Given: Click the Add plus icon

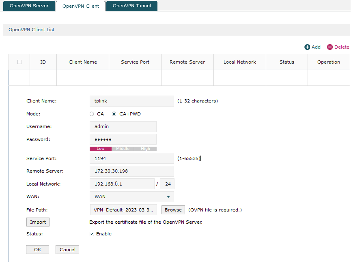Looking at the screenshot, I should 307,47.
